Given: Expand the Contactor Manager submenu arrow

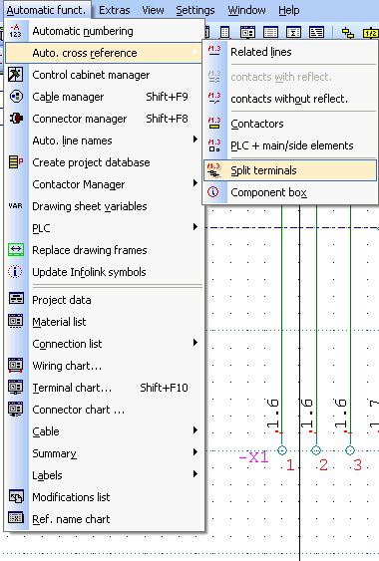Looking at the screenshot, I should coord(194,183).
